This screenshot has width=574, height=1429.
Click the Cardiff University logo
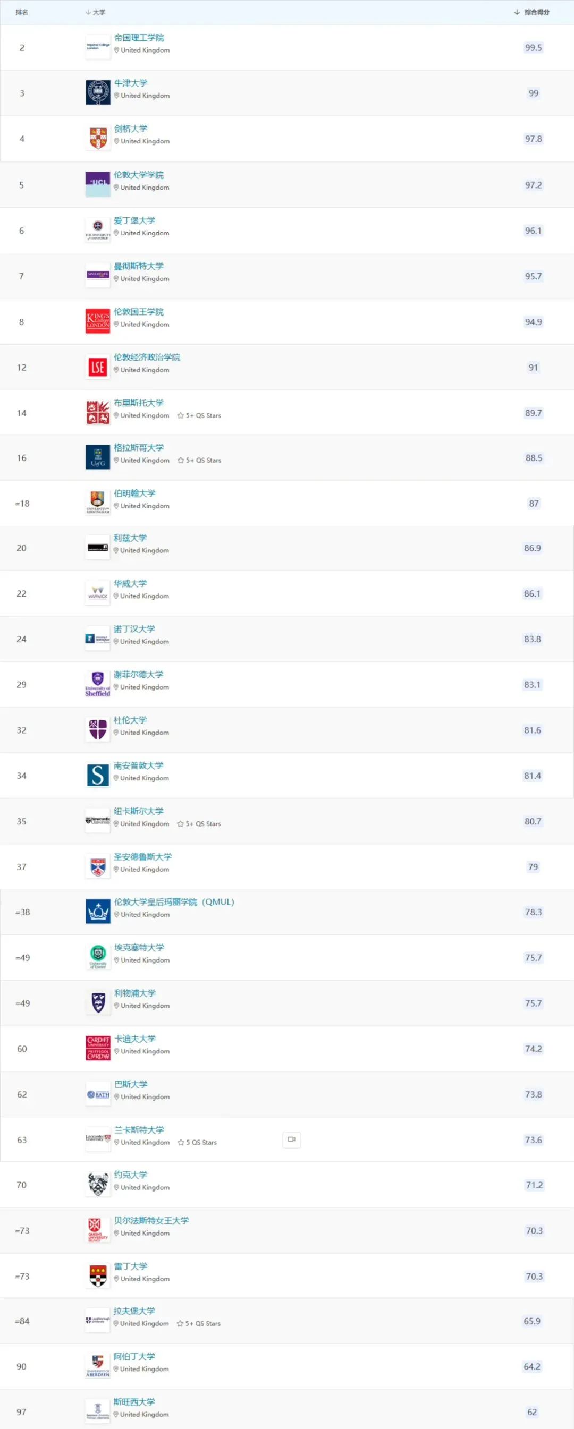pos(98,1048)
